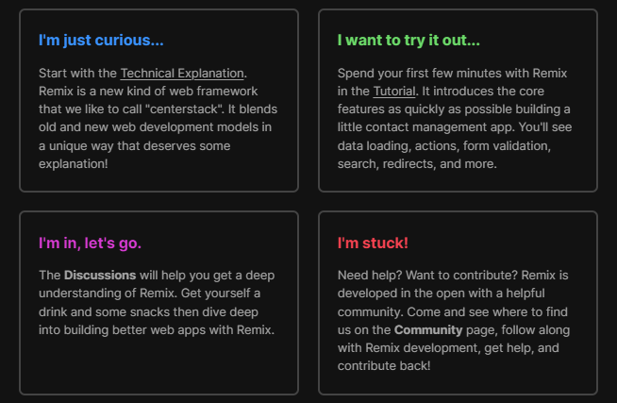This screenshot has width=617, height=403.
Task: Click "into building better web apps with Remix."
Action: click(157, 329)
